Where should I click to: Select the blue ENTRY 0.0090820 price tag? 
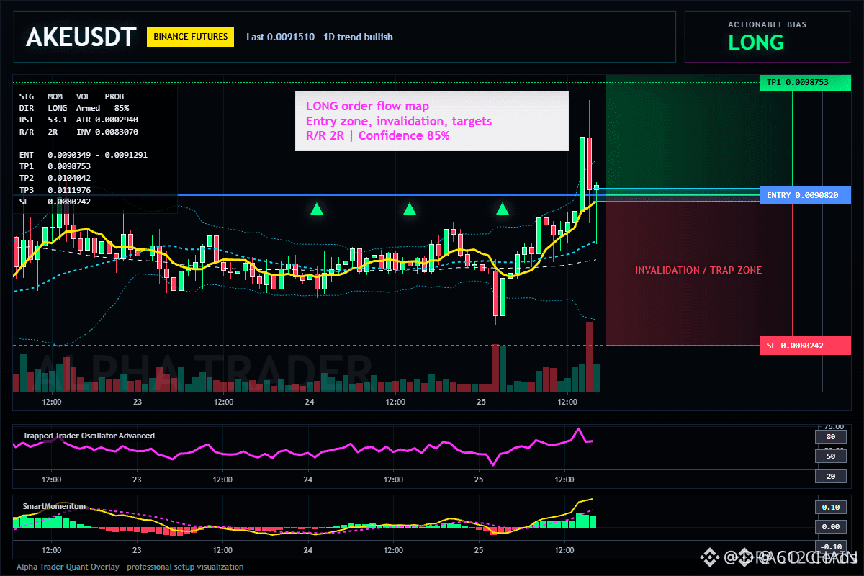click(805, 195)
